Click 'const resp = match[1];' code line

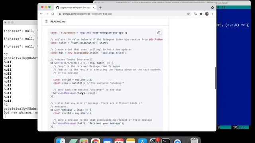coord(69,83)
